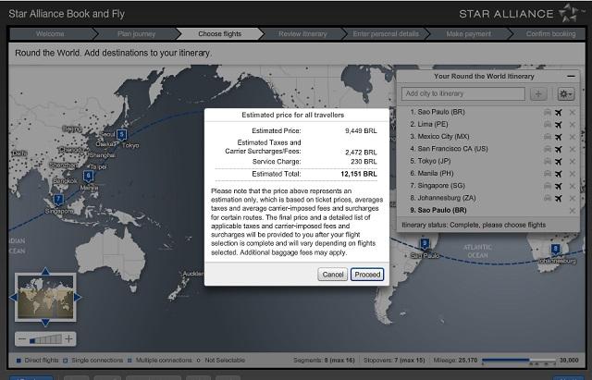Click map marker 9 at Sao Paulo
Viewport: 592px width, 380px height.
pos(425,244)
